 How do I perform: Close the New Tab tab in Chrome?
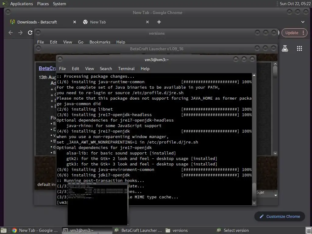(x=147, y=22)
